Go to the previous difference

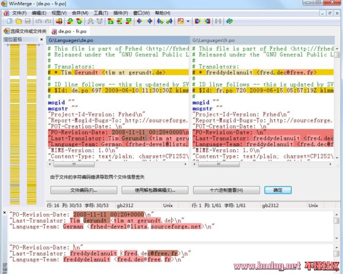click(x=79, y=21)
